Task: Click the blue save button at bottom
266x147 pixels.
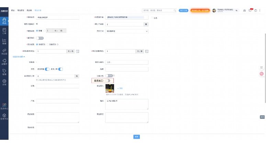Action: pyautogui.click(x=136, y=137)
